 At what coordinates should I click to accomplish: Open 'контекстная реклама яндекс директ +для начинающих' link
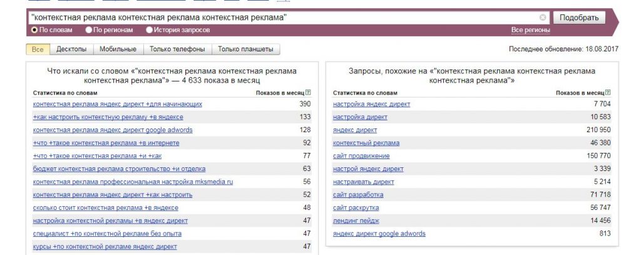(x=117, y=105)
